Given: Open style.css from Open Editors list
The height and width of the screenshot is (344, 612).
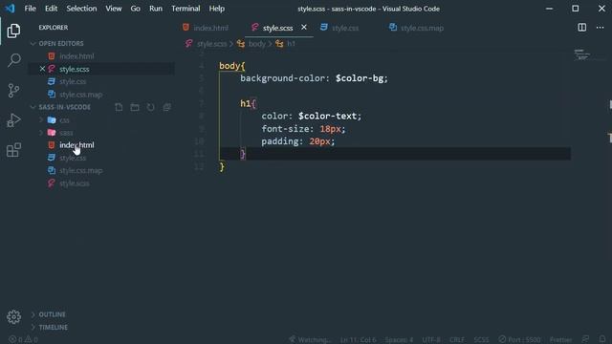Looking at the screenshot, I should tap(73, 81).
